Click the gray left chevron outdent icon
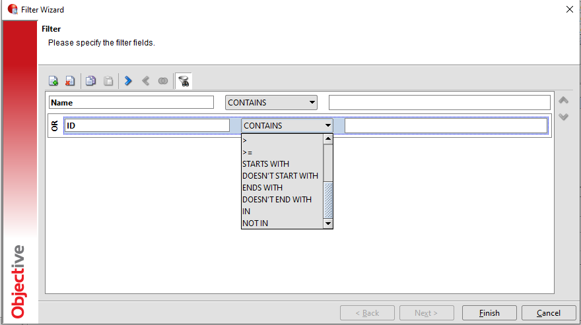This screenshot has width=581, height=325. coord(145,81)
